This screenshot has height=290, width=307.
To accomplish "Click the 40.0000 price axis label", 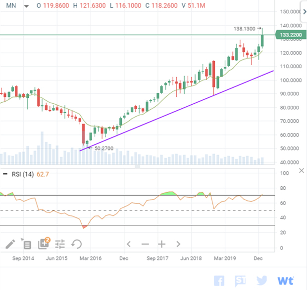I will [x=290, y=162].
